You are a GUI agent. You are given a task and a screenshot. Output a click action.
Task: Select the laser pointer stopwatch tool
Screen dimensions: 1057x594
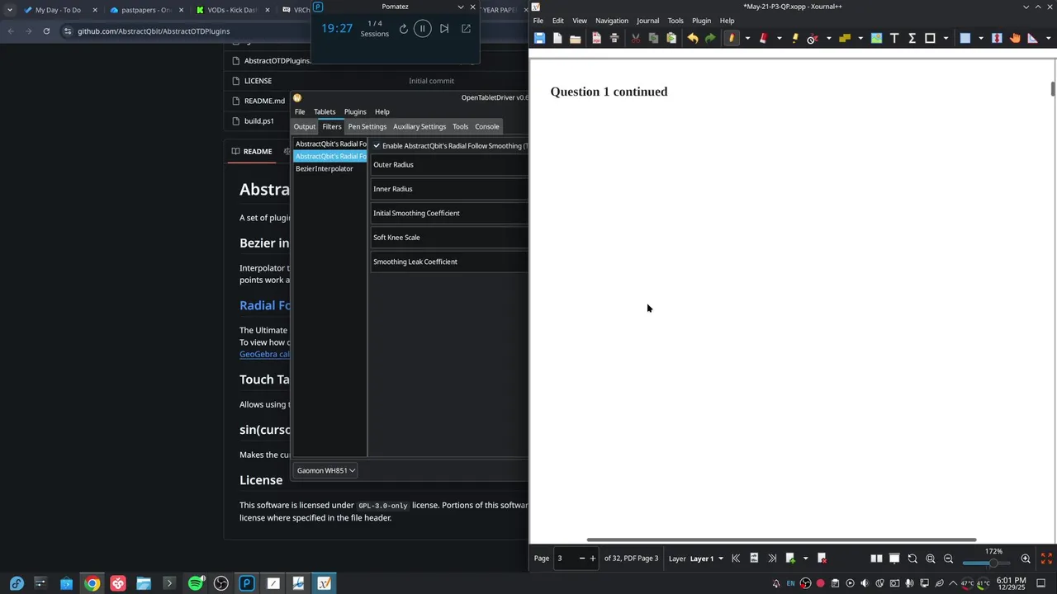813,38
